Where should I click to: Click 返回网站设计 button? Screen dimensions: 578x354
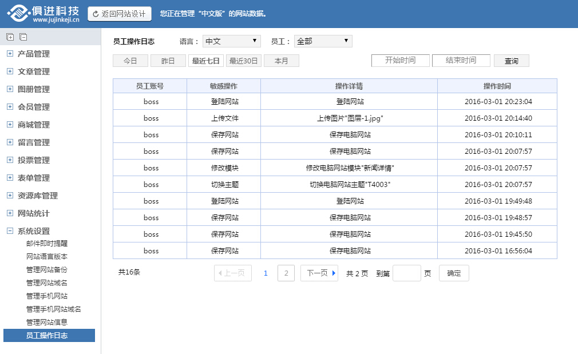(x=120, y=14)
